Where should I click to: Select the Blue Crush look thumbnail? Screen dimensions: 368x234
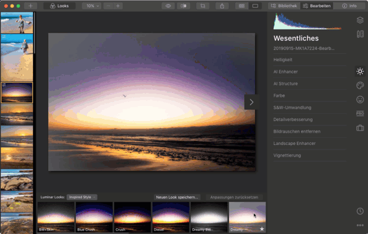94,217
